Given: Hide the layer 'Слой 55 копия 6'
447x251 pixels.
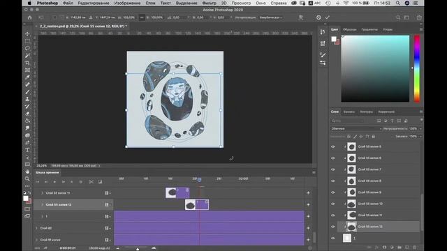Looking at the screenshot, I should 332,158.
